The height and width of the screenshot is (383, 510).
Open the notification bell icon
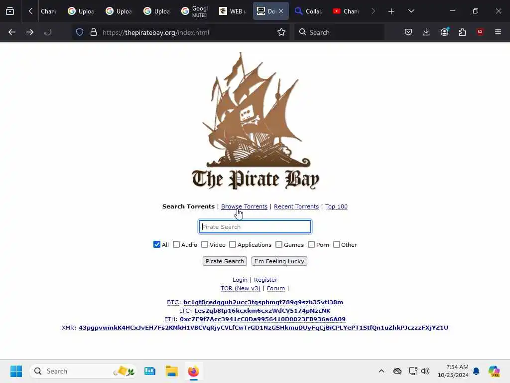coord(476,371)
